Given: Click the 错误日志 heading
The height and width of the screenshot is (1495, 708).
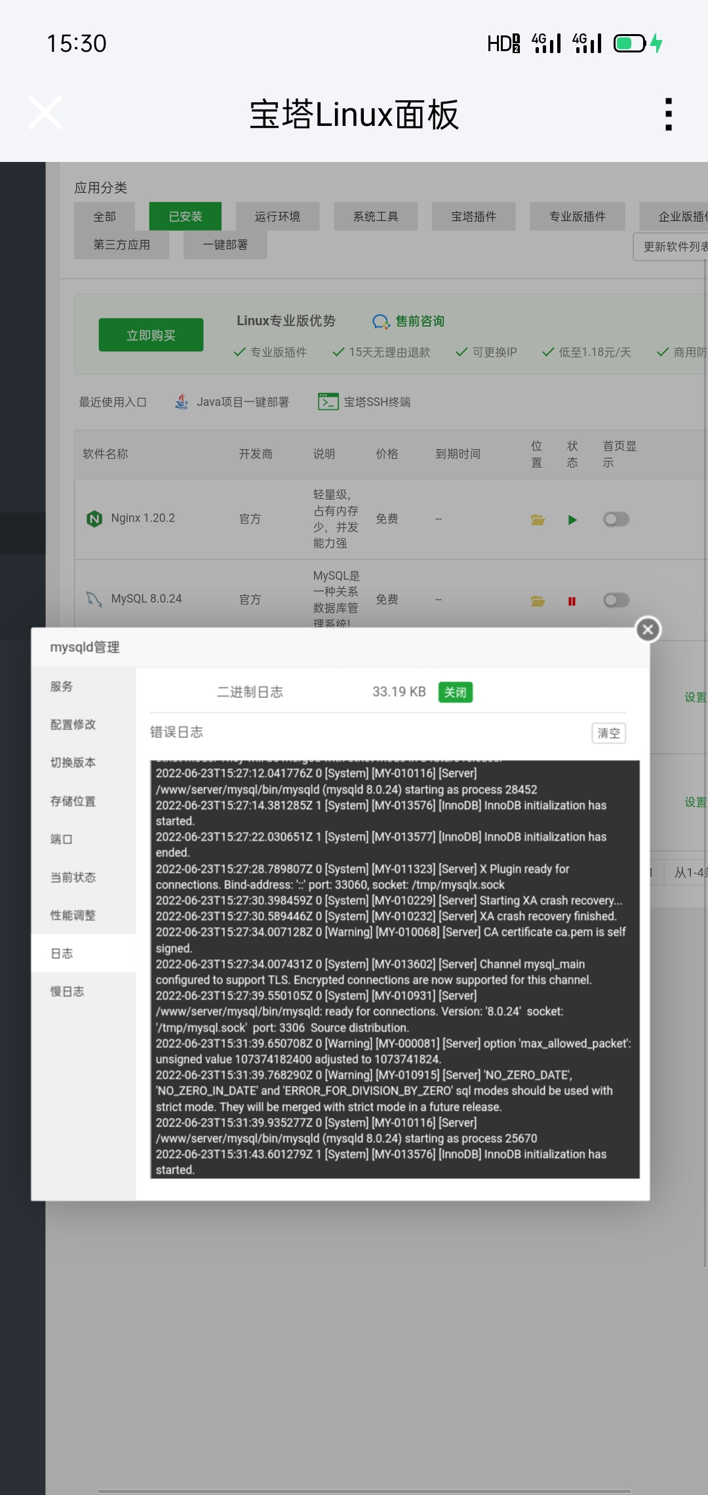Looking at the screenshot, I should click(x=176, y=732).
